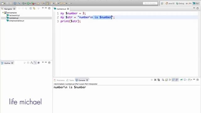
Task: Select the numbers.pl editor tab
Action: (x=61, y=9)
